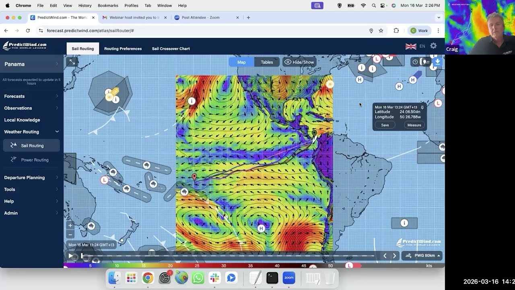Expand the Tools section

[31, 189]
